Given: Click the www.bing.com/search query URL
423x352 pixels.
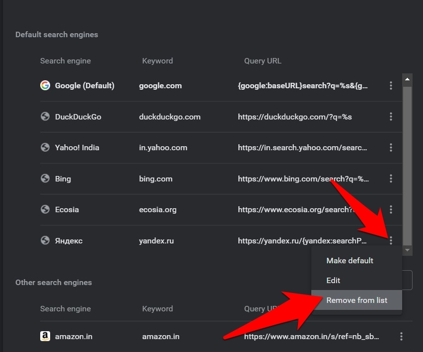Looking at the screenshot, I should click(x=303, y=179).
